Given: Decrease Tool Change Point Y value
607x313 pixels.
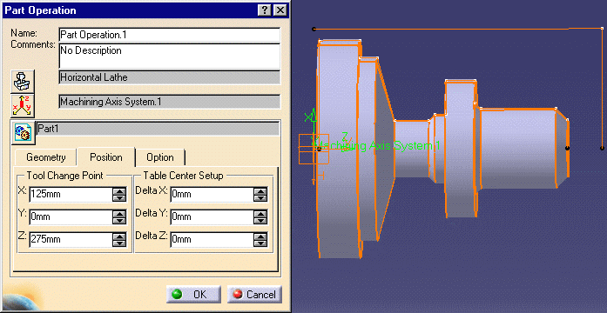Looking at the screenshot, I should (x=119, y=221).
